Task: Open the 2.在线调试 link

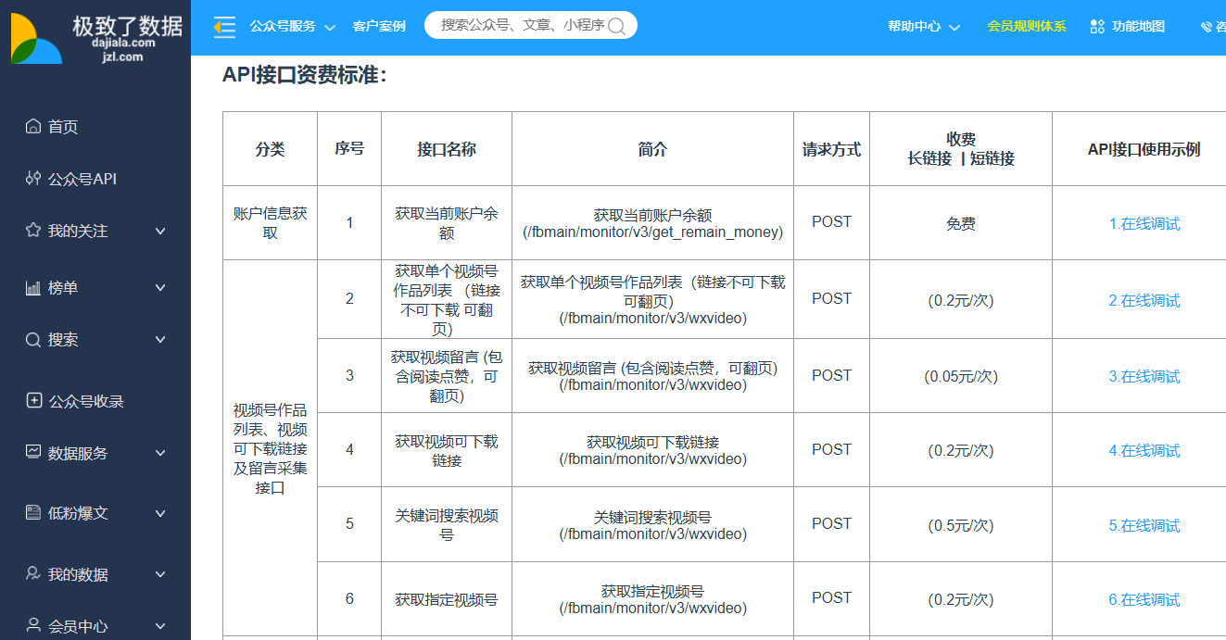Action: pos(1144,301)
